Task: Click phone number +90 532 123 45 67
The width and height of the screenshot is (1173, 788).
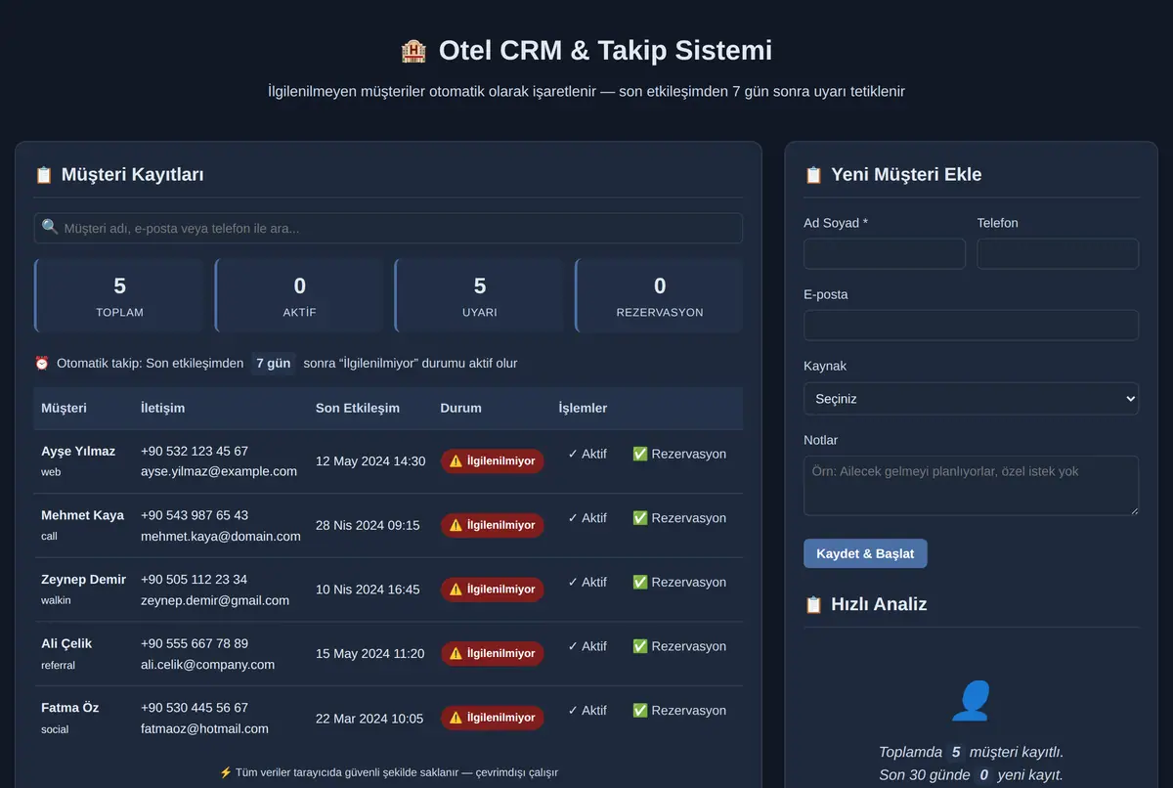Action: coord(195,451)
